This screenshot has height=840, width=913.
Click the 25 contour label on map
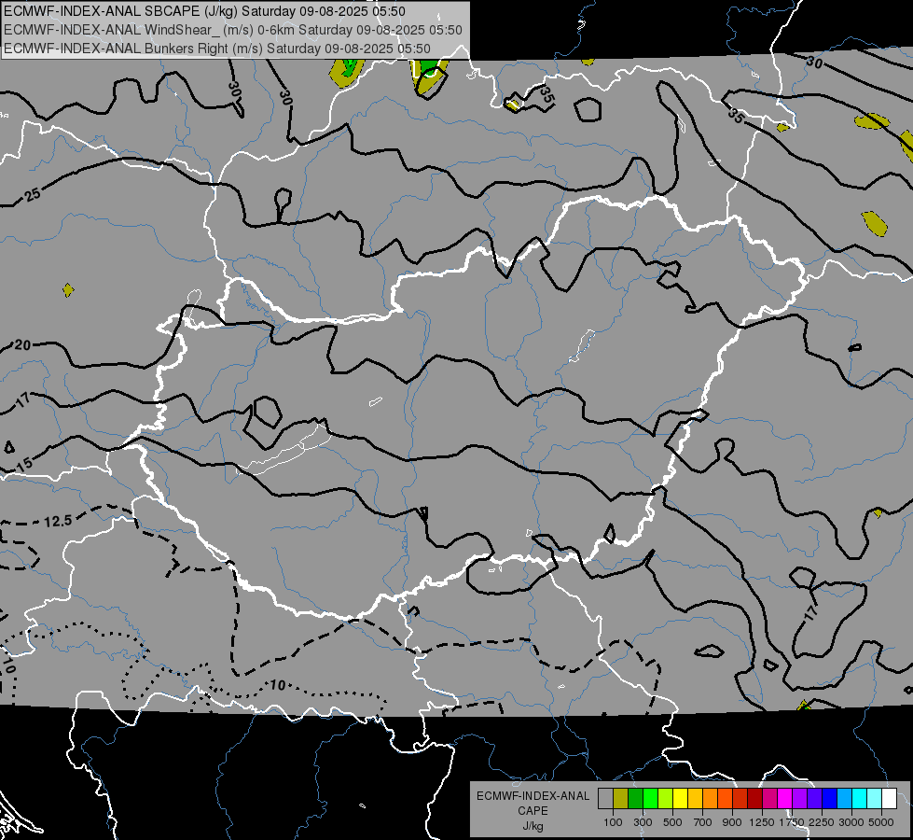[34, 194]
